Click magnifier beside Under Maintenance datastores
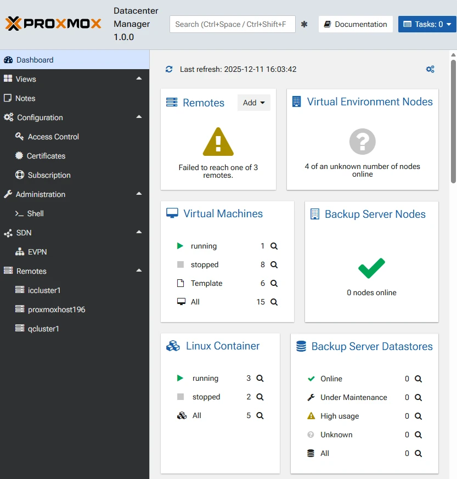The width and height of the screenshot is (457, 479). tap(418, 398)
